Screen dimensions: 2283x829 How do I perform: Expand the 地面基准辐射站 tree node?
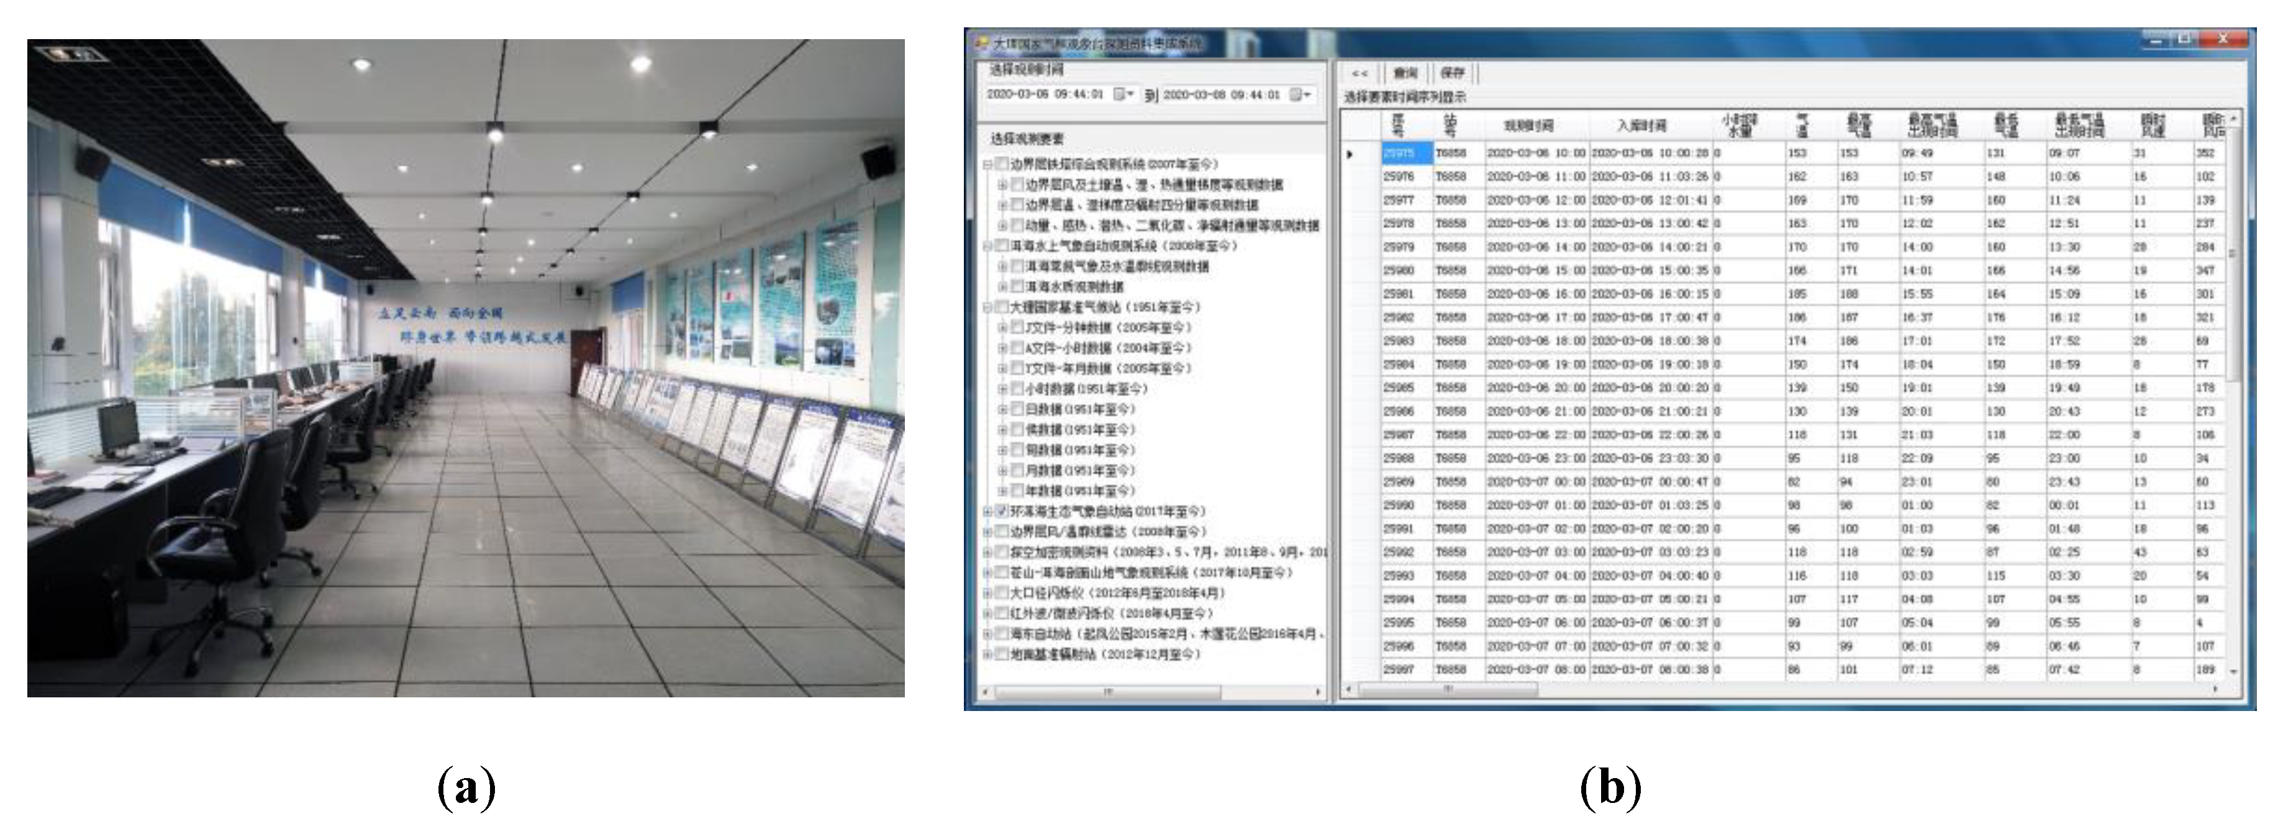point(987,655)
